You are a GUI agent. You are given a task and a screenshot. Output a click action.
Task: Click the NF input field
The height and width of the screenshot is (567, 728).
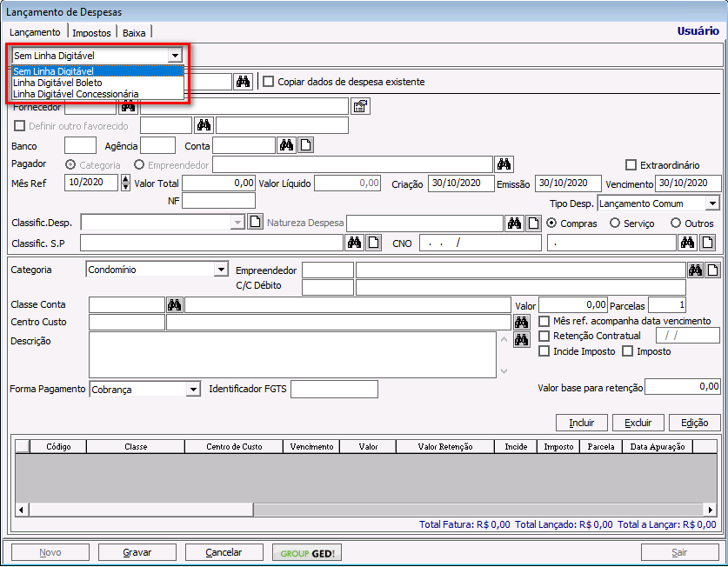(218, 201)
